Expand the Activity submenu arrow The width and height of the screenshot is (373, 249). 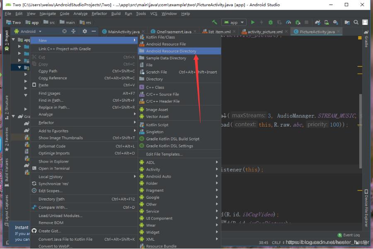[217, 169]
